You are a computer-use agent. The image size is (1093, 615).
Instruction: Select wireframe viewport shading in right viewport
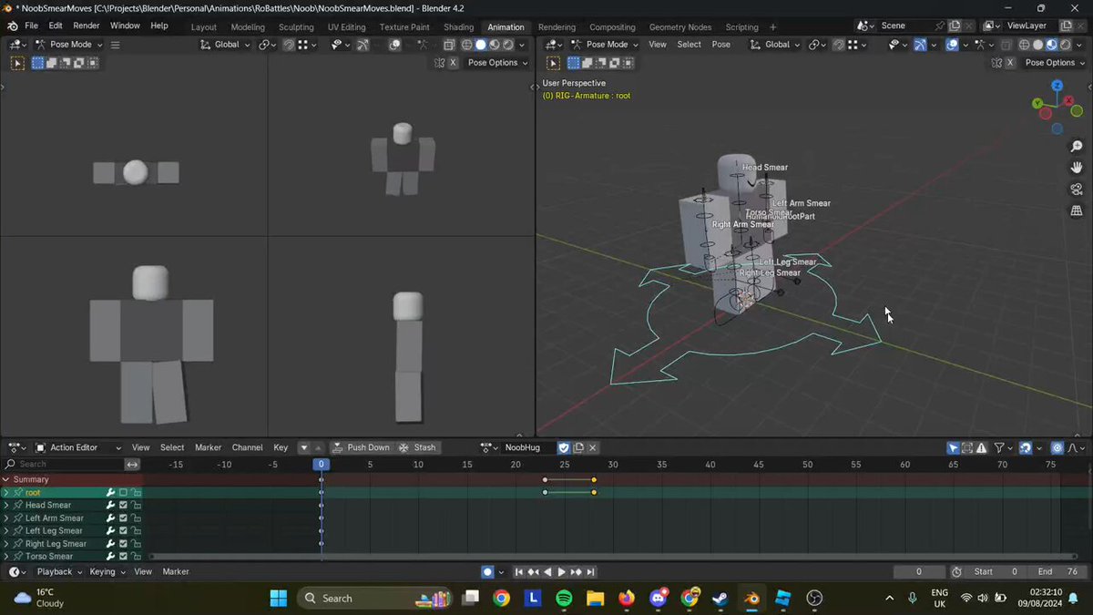pos(1024,44)
